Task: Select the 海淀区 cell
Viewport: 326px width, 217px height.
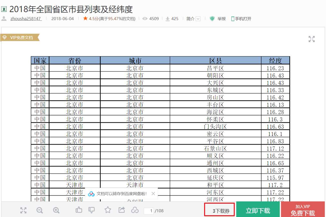Action: click(215, 112)
